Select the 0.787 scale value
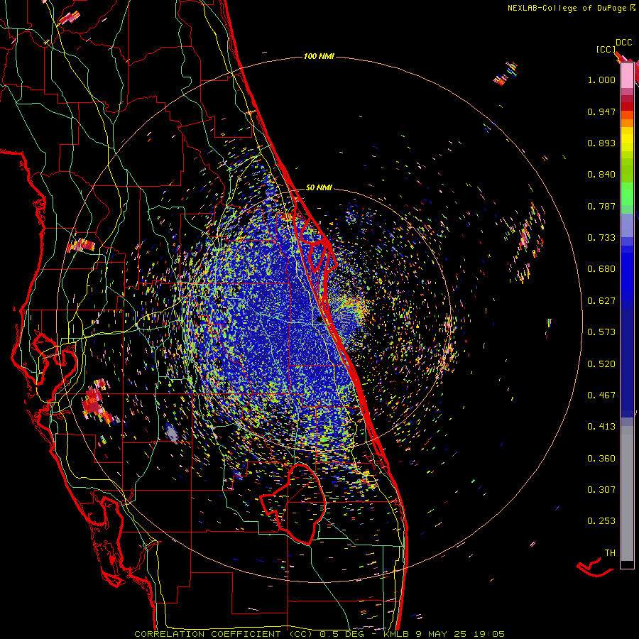639x639 pixels. tap(601, 206)
